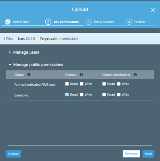The image size is (160, 161).
Task: Go back with the Previous button
Action: pos(131,154)
